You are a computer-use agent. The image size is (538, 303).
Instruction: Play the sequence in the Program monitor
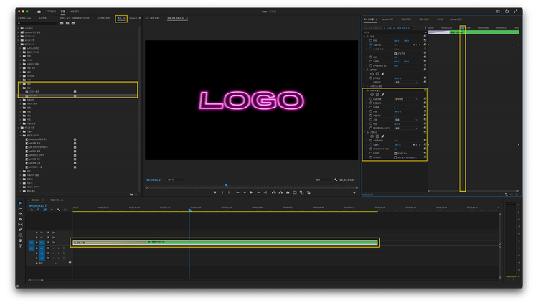252,192
